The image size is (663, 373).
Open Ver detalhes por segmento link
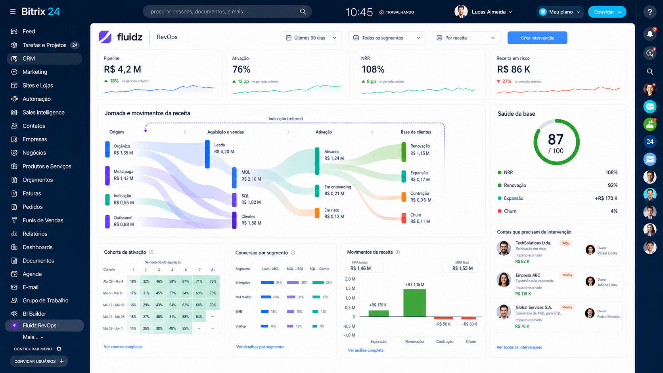(x=260, y=347)
